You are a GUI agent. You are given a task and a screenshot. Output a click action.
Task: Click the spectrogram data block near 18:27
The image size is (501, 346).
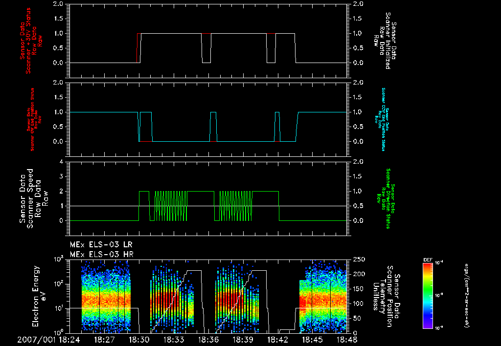(x=106, y=296)
